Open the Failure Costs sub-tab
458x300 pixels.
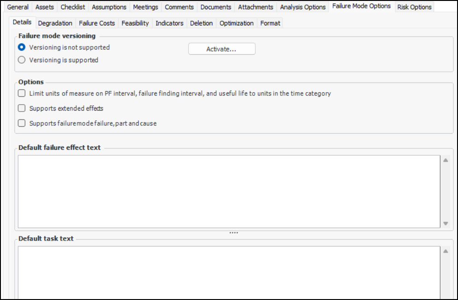(x=97, y=23)
